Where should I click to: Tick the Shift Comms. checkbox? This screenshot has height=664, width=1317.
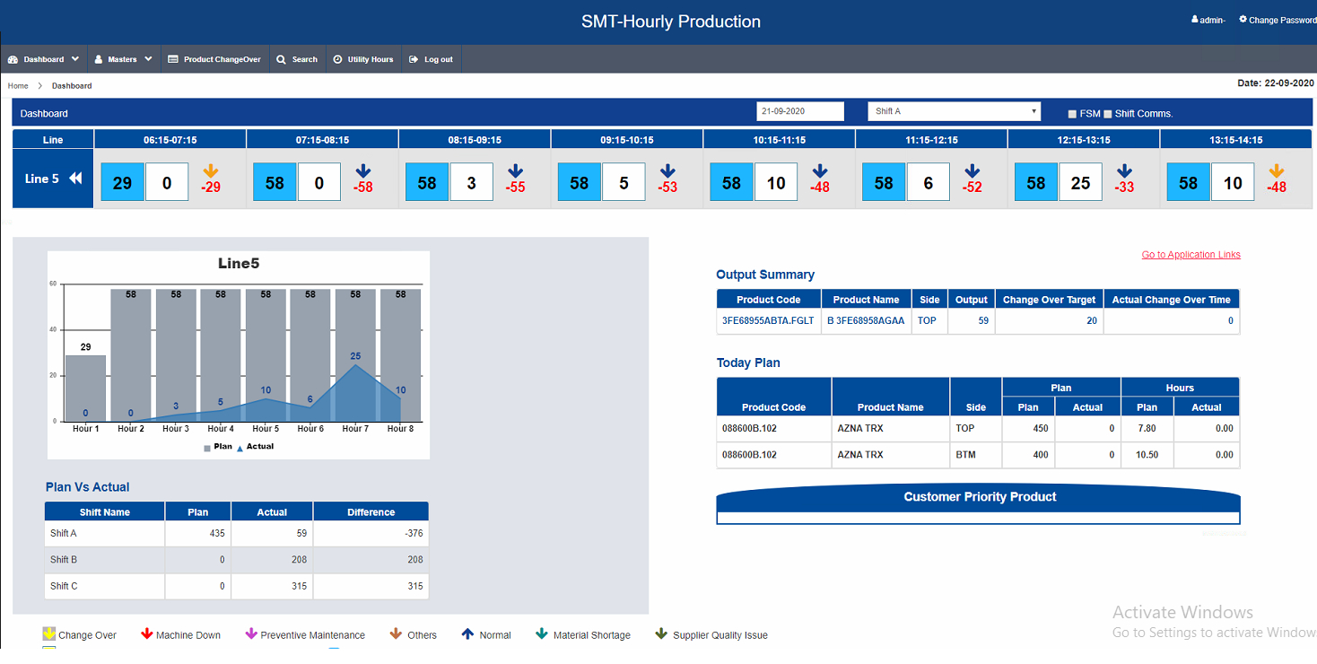tap(1108, 114)
